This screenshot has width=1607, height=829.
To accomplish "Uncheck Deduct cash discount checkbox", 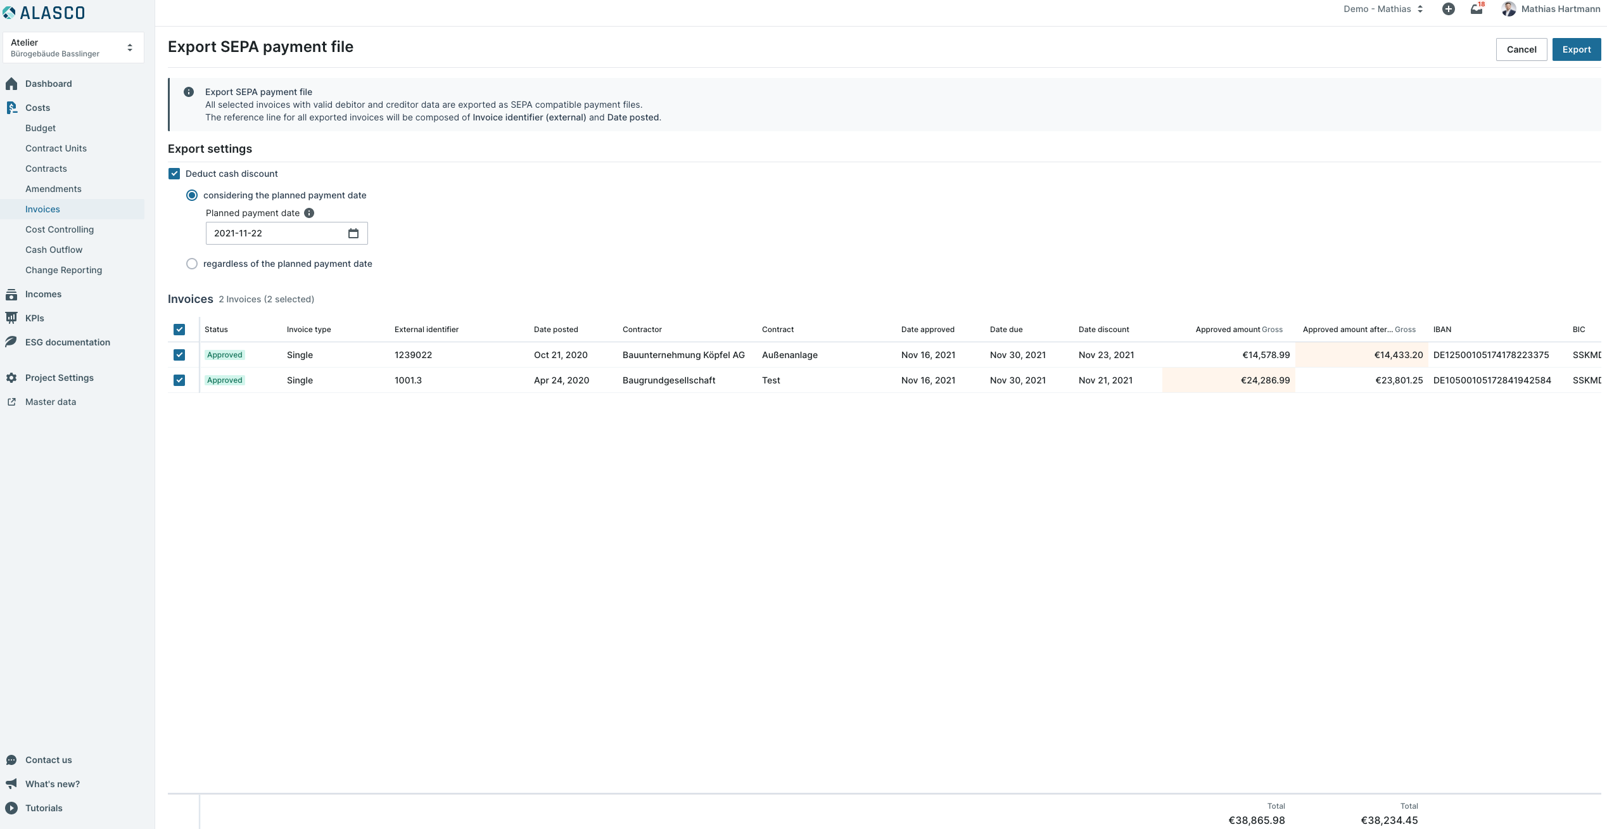I will pyautogui.click(x=174, y=174).
